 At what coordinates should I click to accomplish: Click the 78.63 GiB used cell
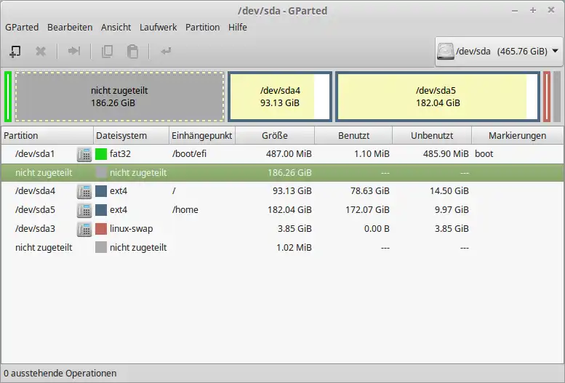369,191
